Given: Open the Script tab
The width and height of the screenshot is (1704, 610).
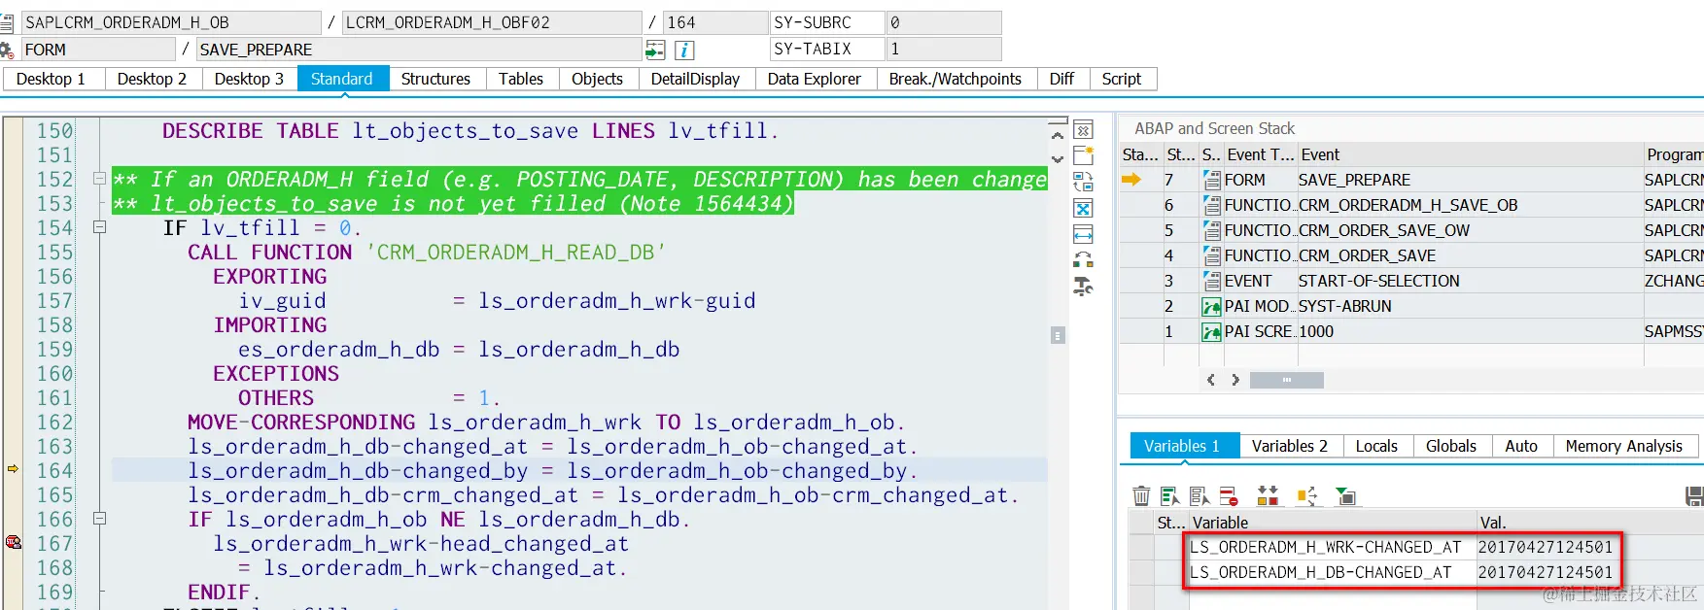Looking at the screenshot, I should point(1122,79).
